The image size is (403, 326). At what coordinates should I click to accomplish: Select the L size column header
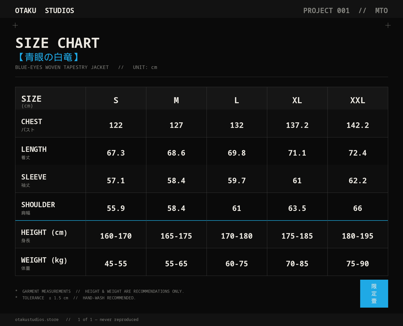point(237,98)
